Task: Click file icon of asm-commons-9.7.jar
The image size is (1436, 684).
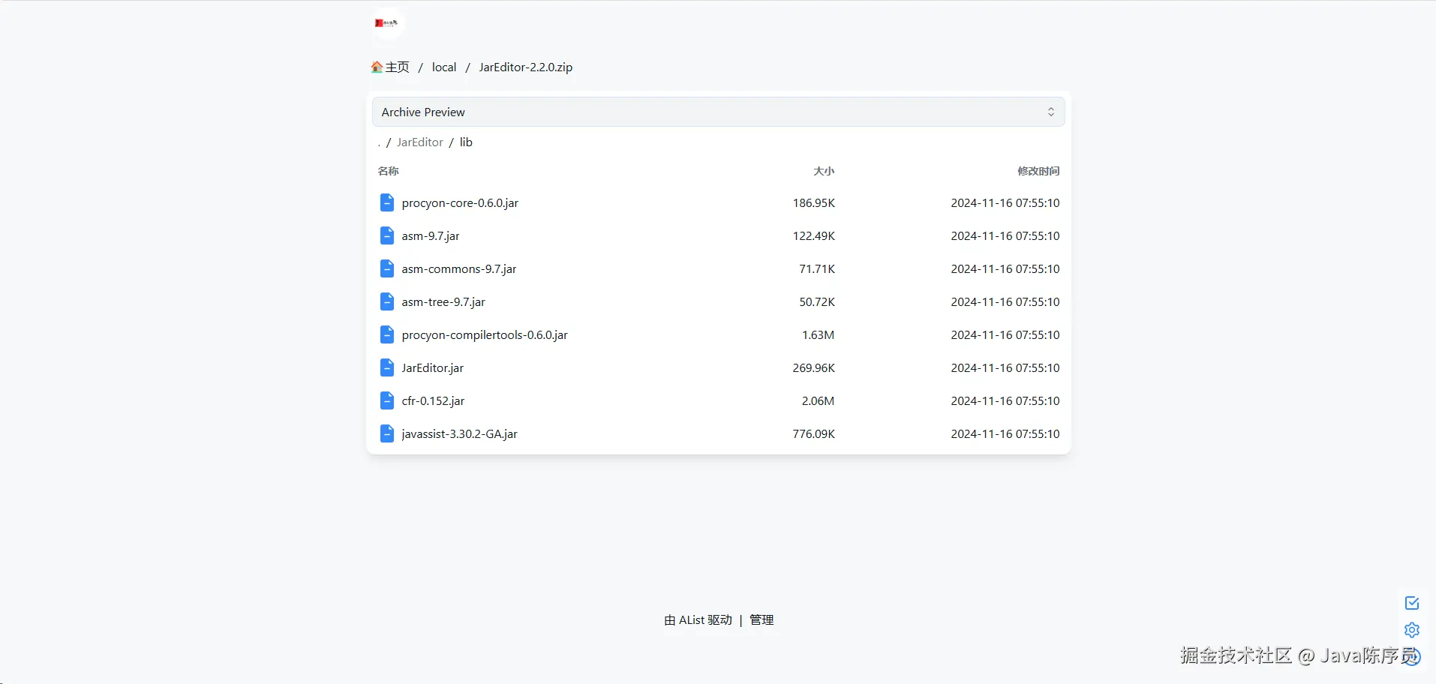Action: coord(387,268)
